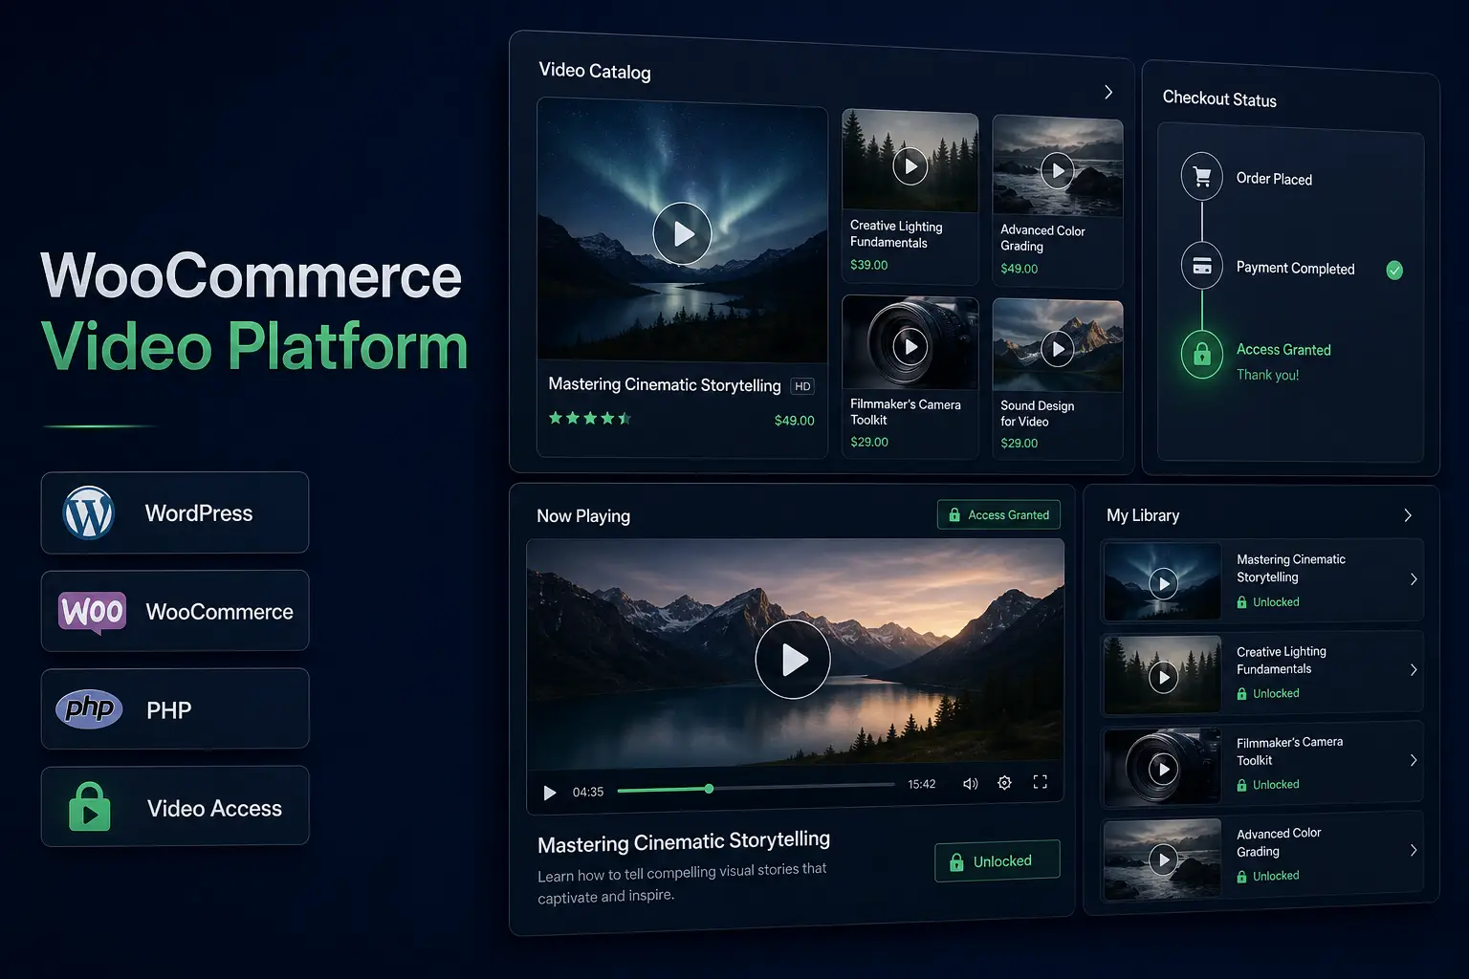Select the WooCommerce tag button

[175, 611]
